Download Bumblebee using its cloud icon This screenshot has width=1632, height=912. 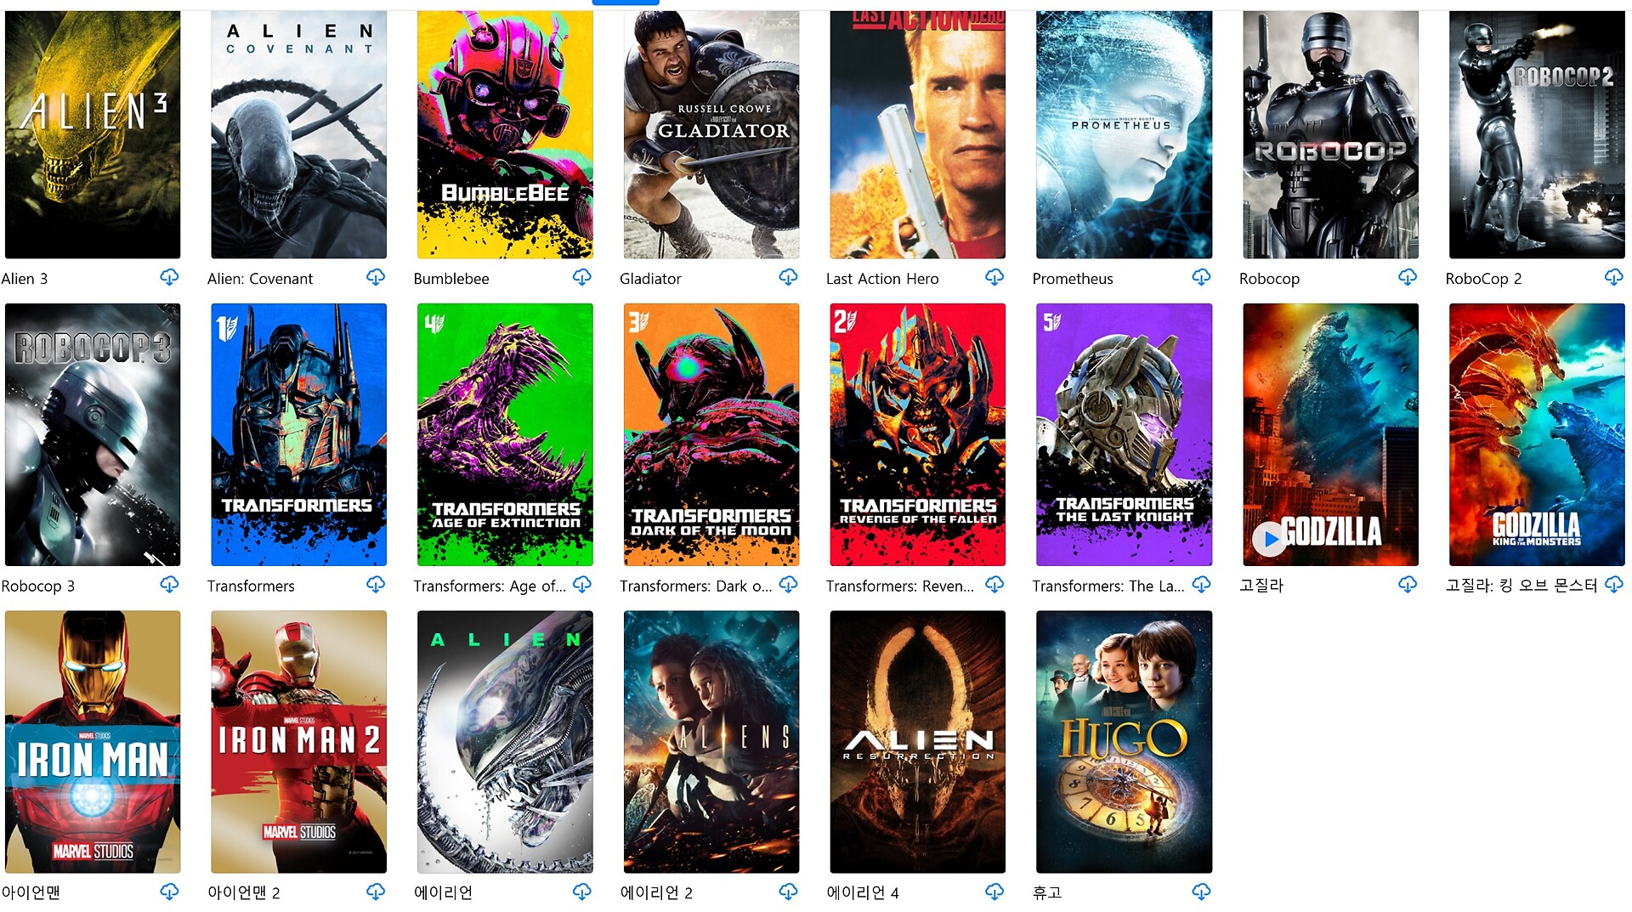pyautogui.click(x=582, y=277)
